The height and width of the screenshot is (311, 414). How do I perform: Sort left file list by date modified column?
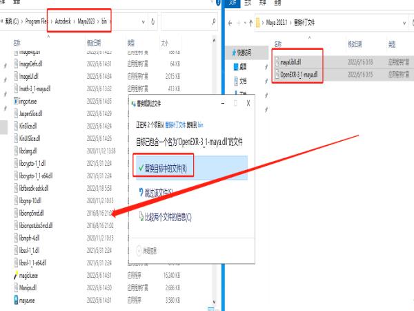(94, 43)
